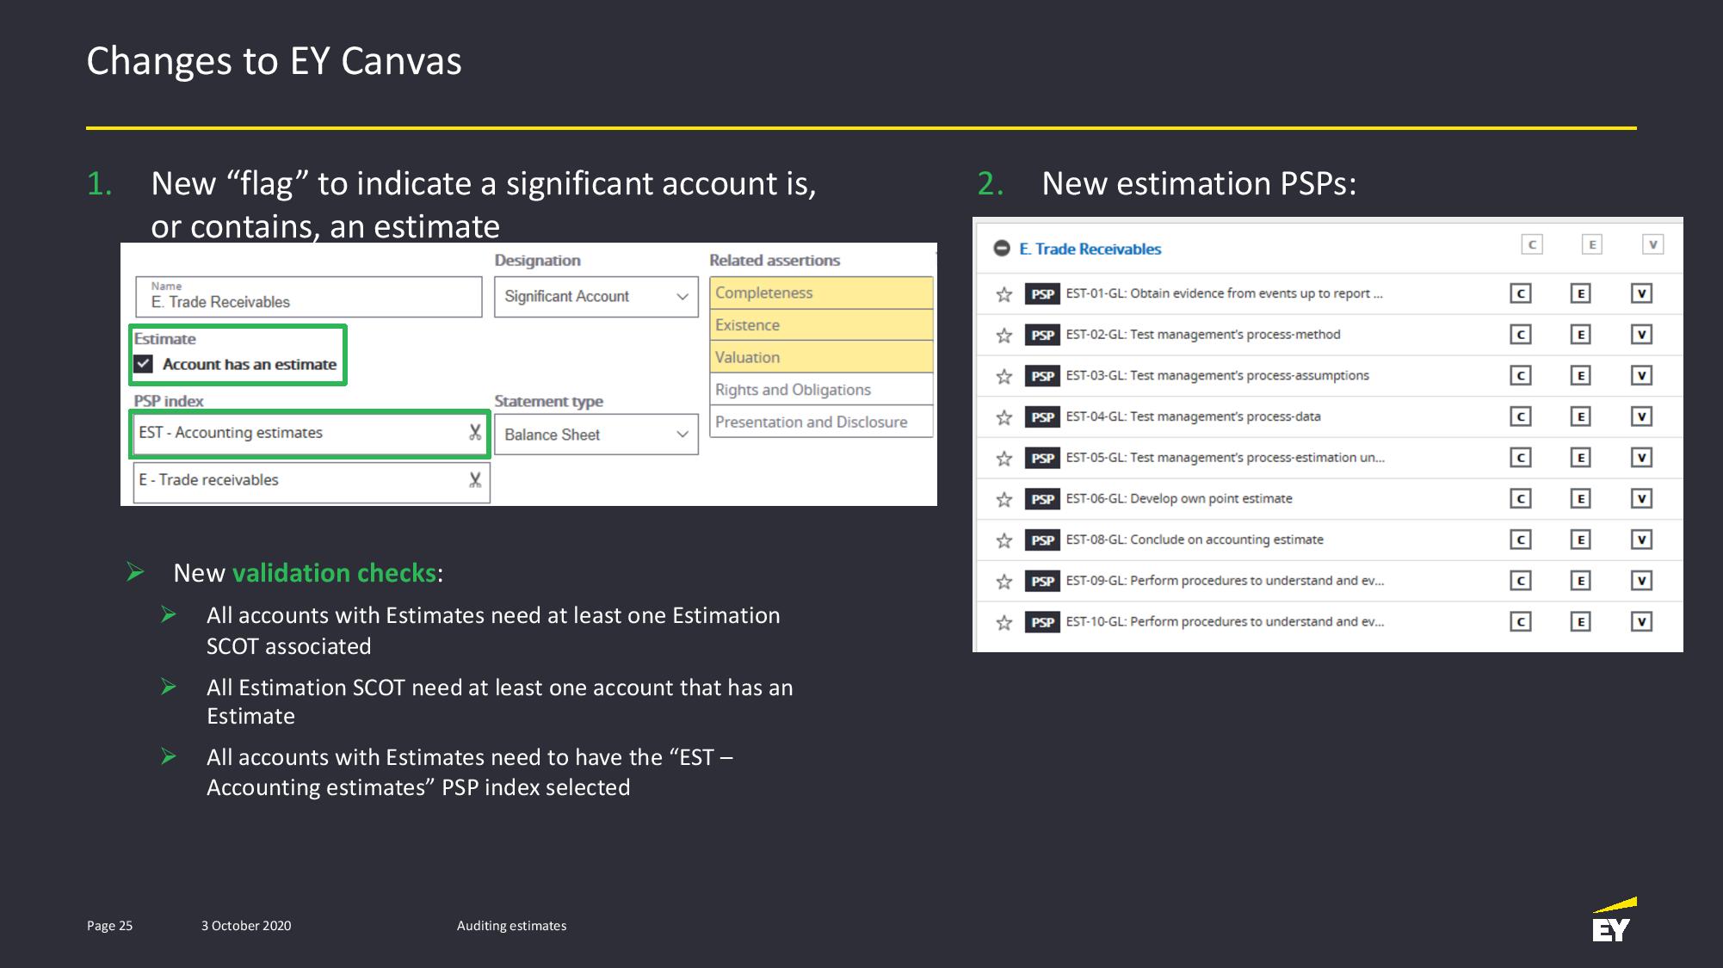The image size is (1723, 968).
Task: Toggle E assertion box on EST-05-GL row
Action: point(1580,458)
